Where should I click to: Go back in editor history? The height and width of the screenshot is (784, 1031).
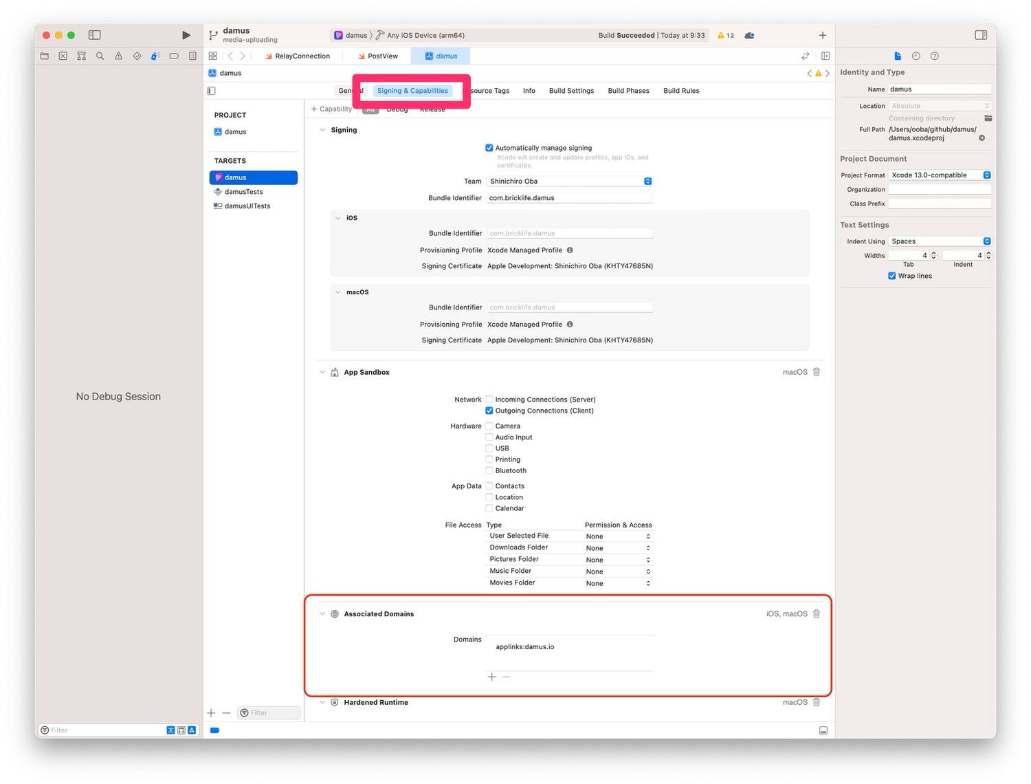pos(230,56)
